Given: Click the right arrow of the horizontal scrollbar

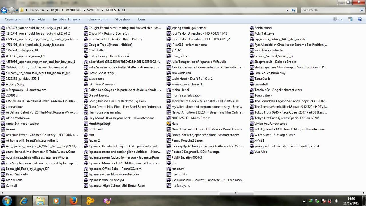Looking at the screenshot, I should click(363, 193).
